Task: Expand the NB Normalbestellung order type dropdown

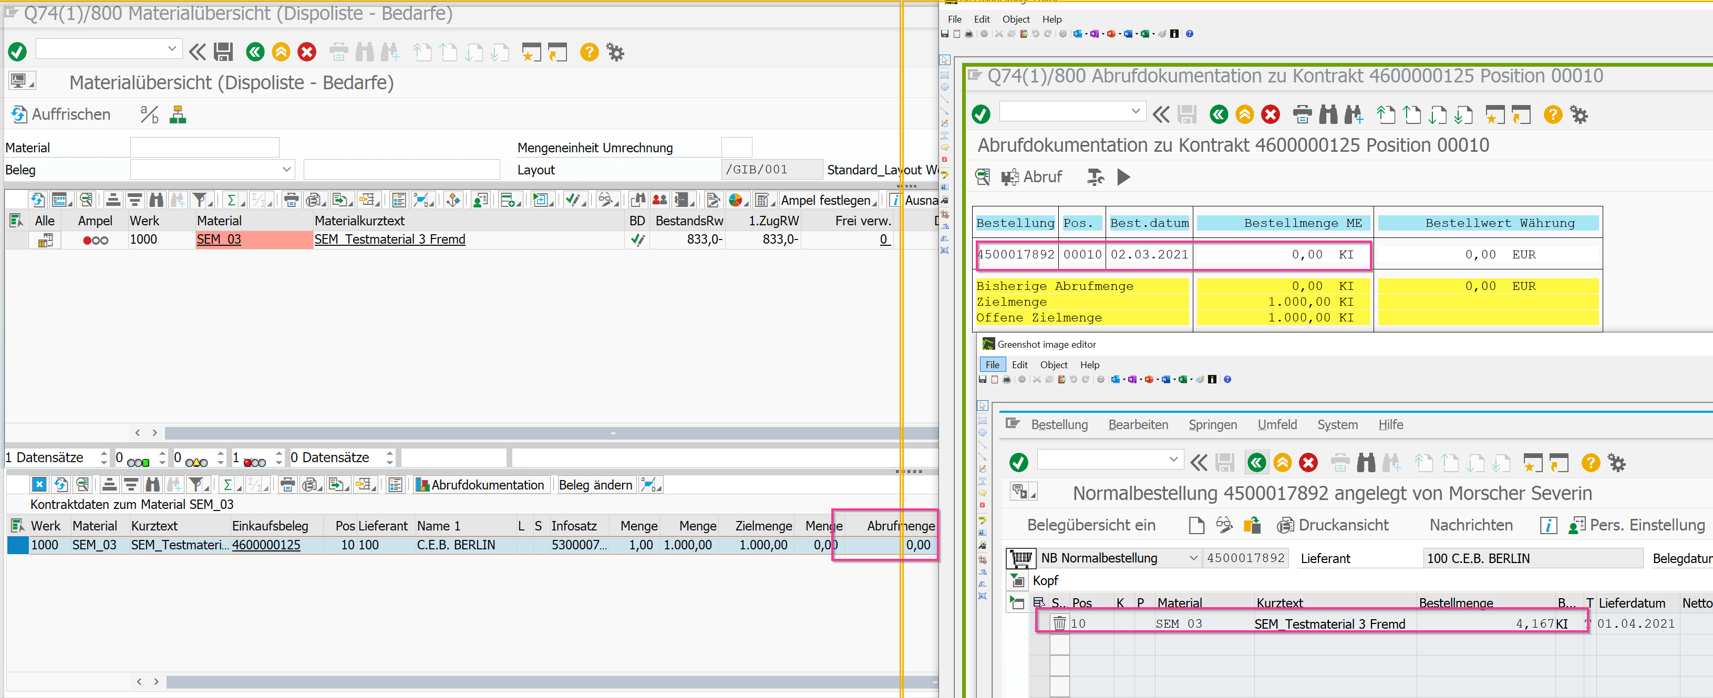Action: click(x=1193, y=558)
